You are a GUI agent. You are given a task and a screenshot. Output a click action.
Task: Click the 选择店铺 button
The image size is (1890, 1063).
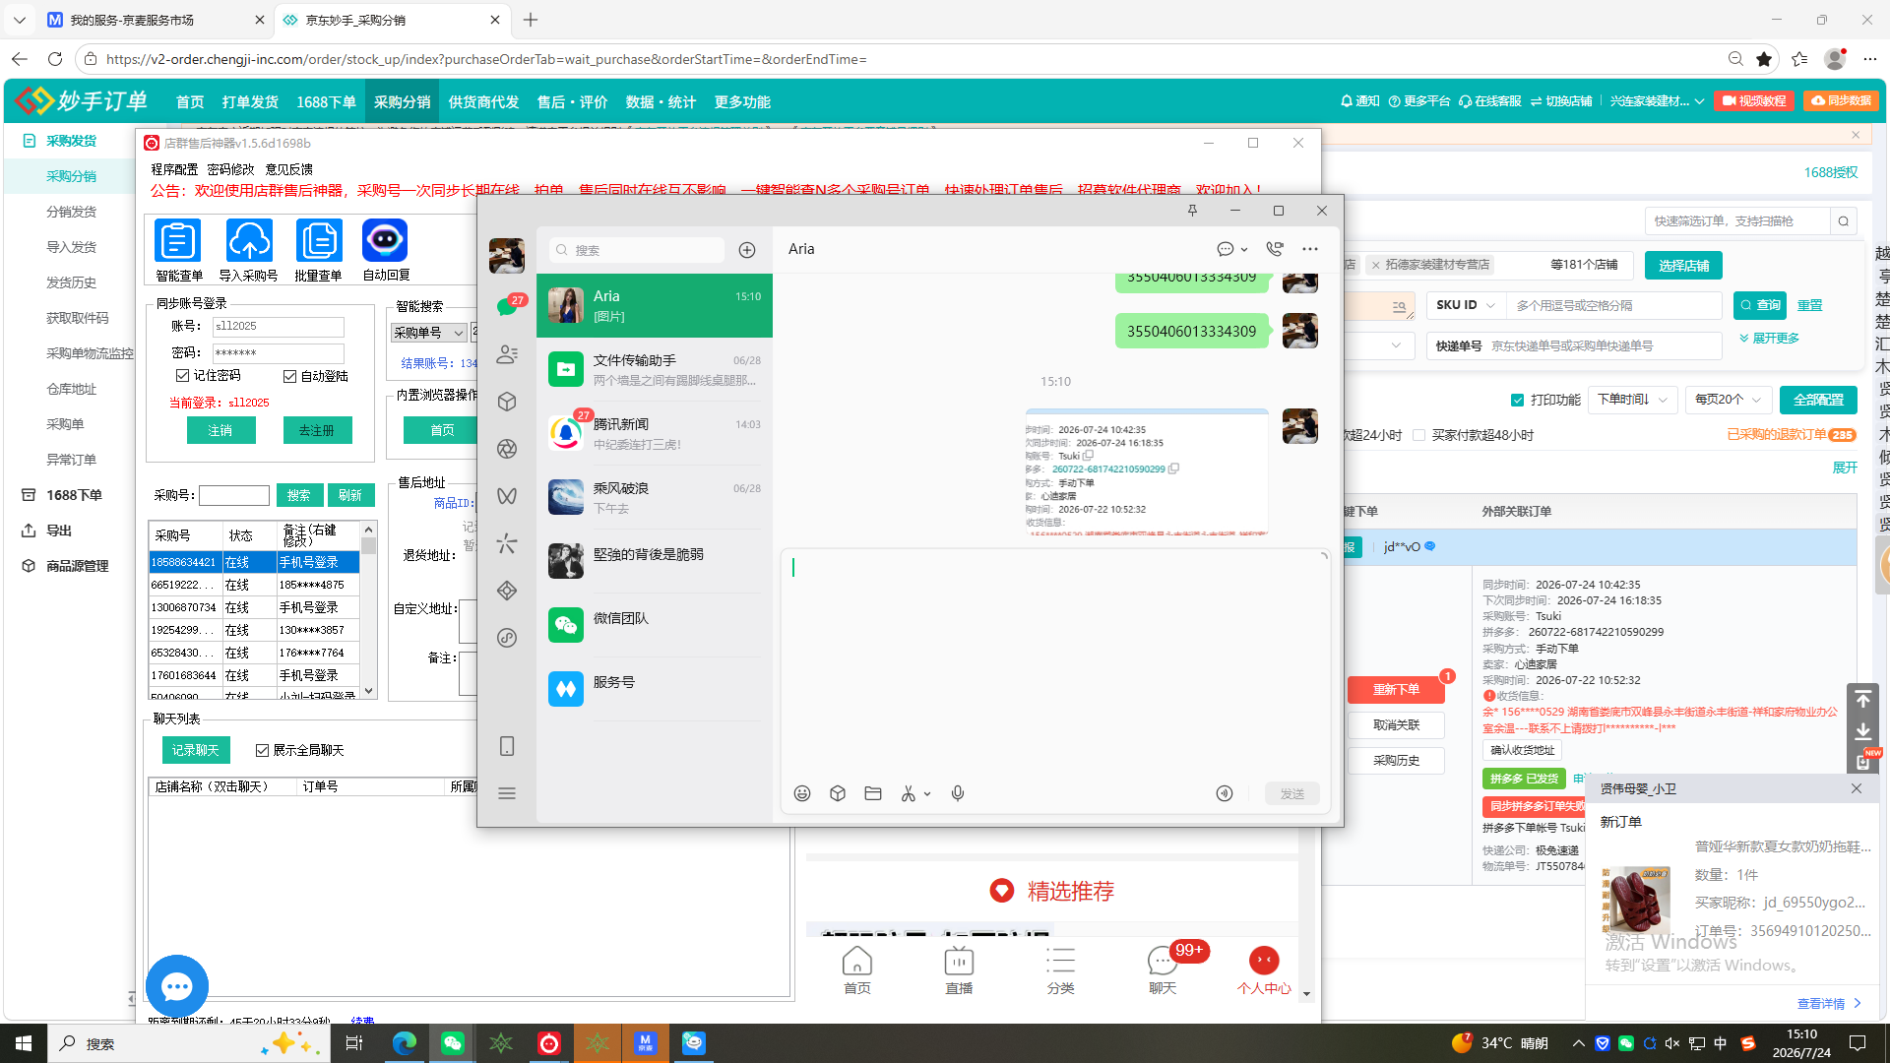(x=1683, y=266)
